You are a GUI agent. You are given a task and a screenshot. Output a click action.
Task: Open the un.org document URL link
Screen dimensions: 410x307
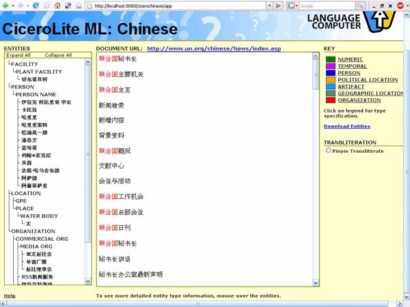214,48
